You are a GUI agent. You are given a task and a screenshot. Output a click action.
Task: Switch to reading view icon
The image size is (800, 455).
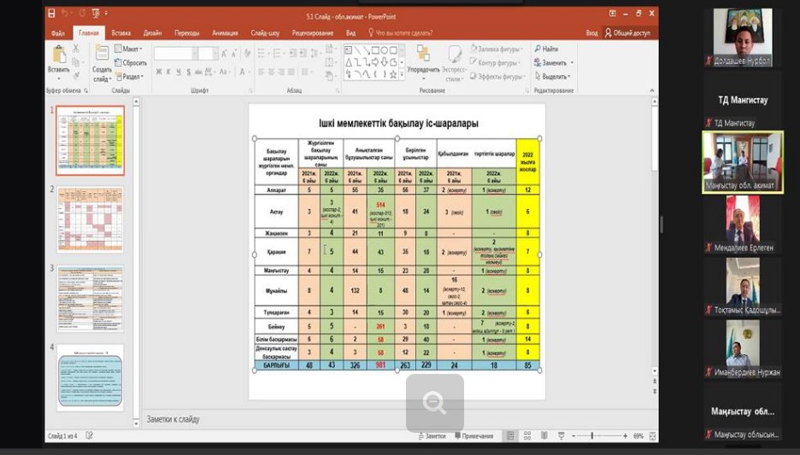point(544,435)
